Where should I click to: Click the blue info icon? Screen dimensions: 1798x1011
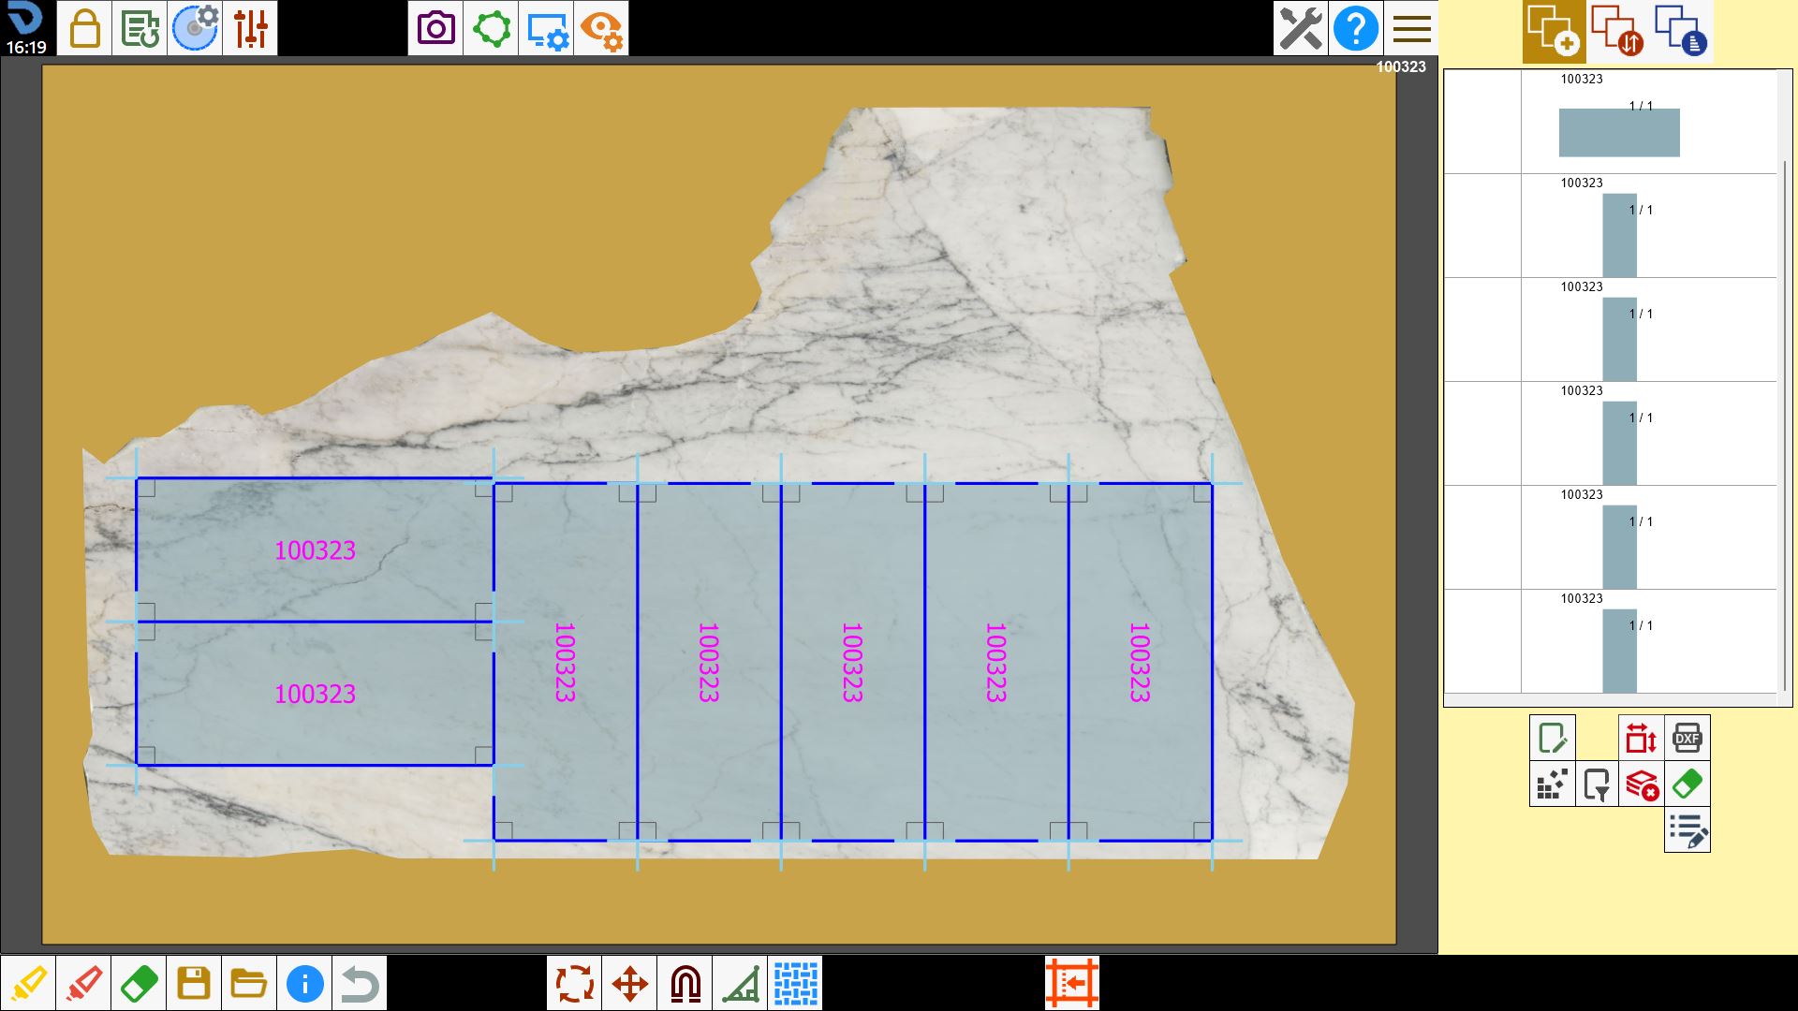[x=304, y=983]
